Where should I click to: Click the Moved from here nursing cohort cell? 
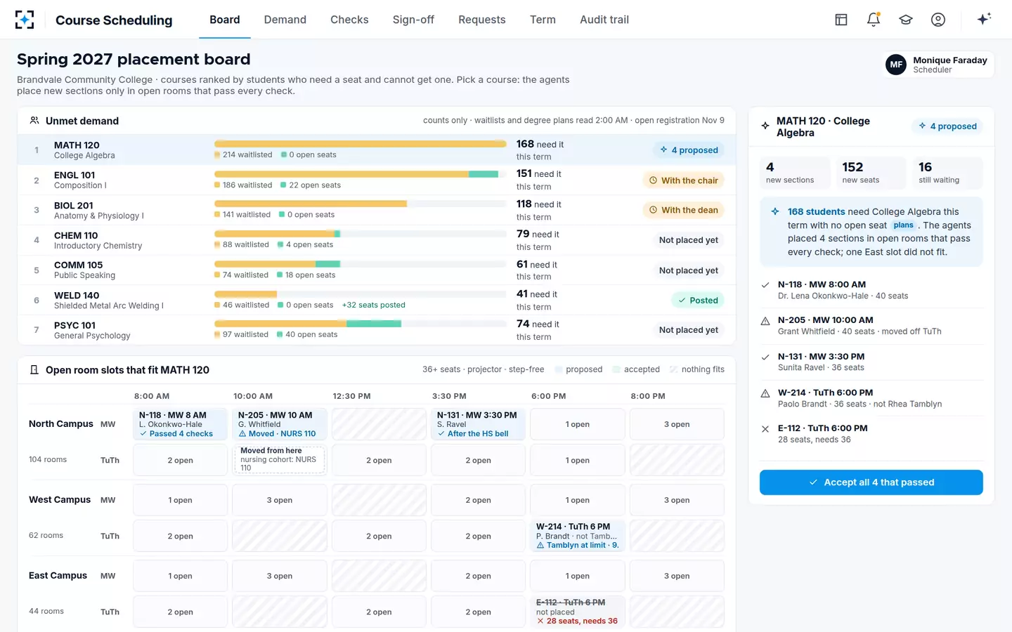pyautogui.click(x=280, y=460)
